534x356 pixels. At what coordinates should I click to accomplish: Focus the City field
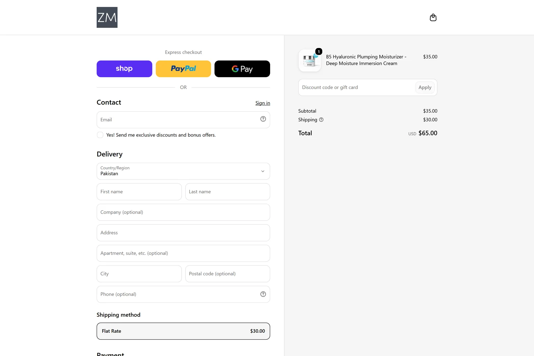coord(139,274)
